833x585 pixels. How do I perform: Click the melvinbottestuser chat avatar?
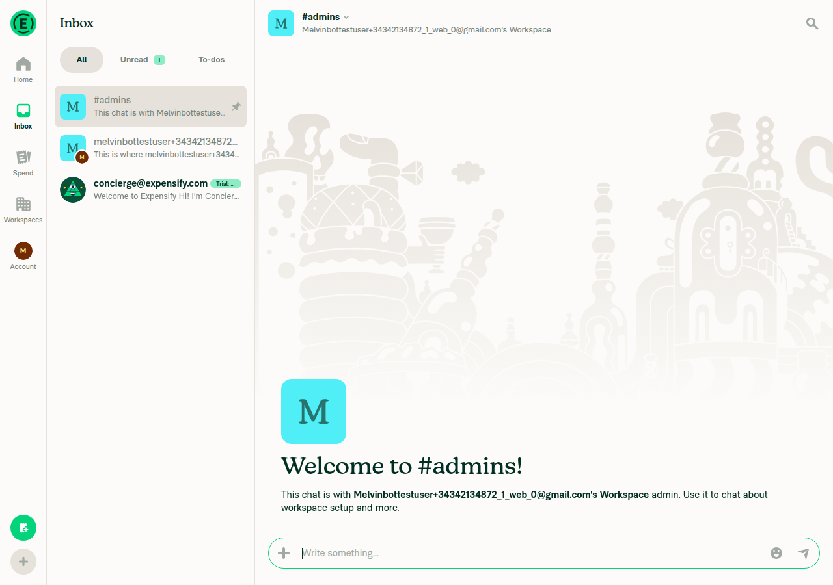[73, 148]
